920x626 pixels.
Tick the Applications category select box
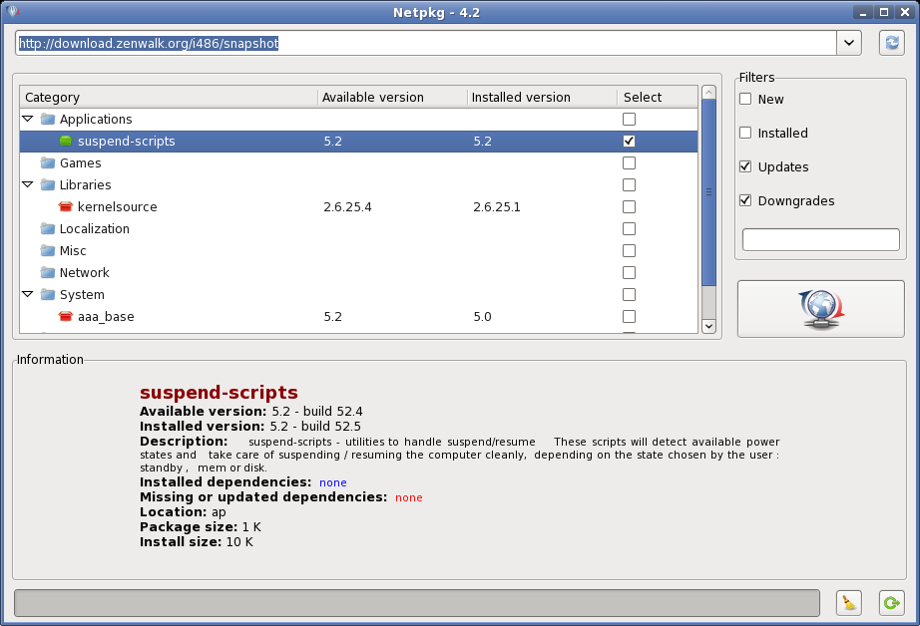tap(629, 119)
